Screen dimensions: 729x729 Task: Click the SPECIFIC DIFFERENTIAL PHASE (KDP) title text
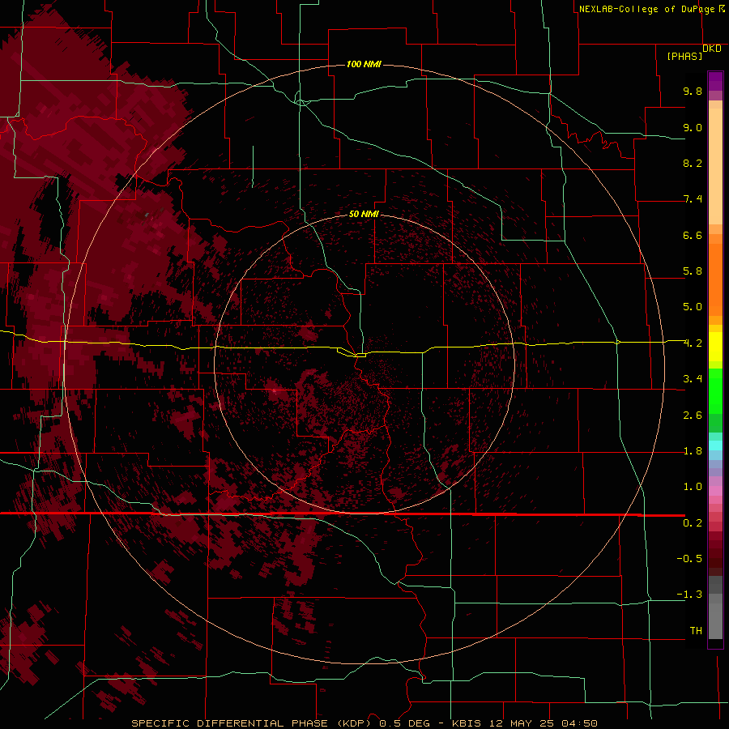tap(251, 723)
